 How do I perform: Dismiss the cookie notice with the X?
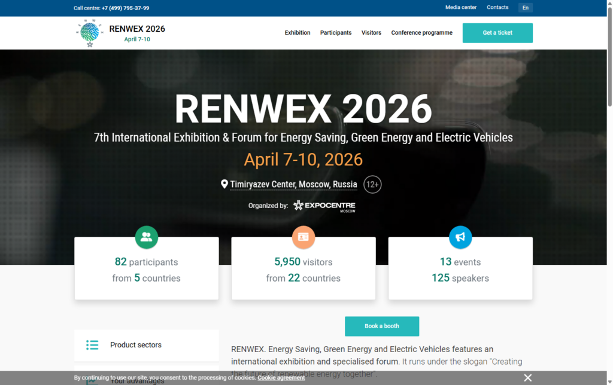(527, 377)
